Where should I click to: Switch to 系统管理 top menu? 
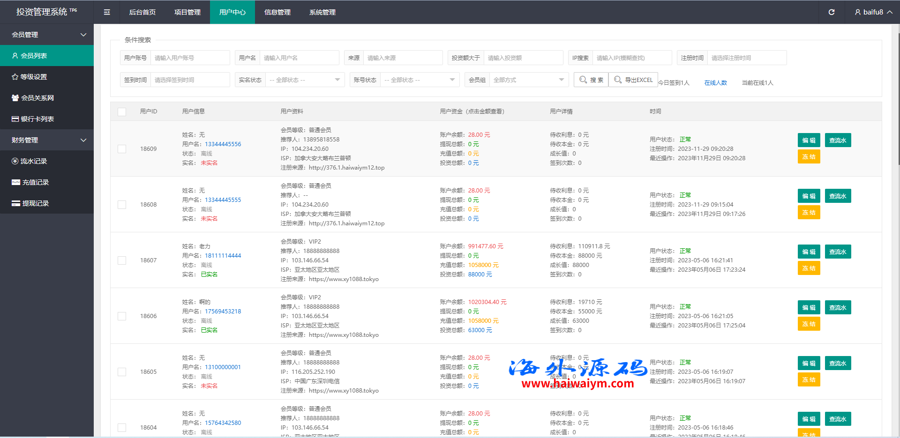322,12
